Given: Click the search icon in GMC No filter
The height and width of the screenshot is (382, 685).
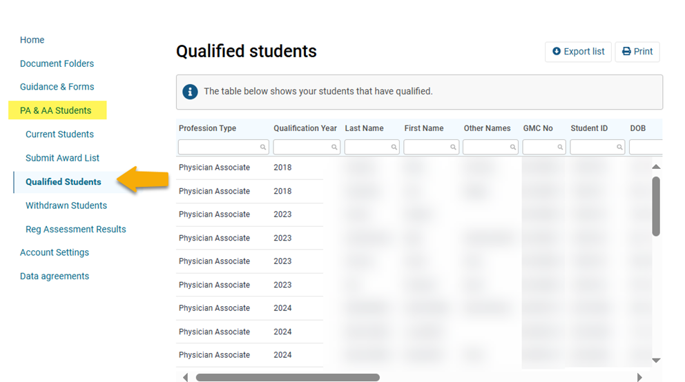Looking at the screenshot, I should (x=560, y=148).
